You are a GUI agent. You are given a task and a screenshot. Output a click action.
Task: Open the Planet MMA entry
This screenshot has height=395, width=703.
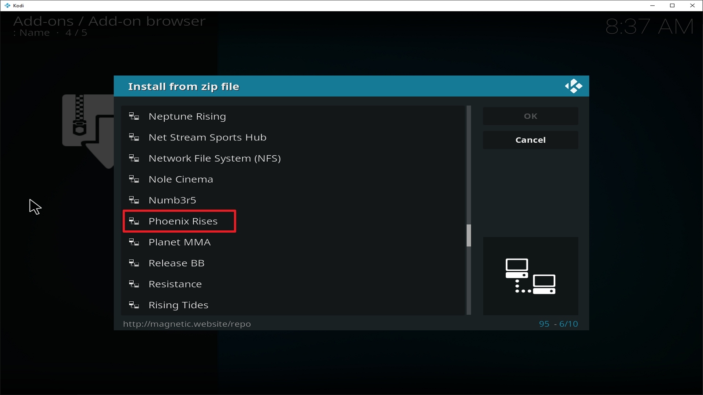(x=293, y=242)
